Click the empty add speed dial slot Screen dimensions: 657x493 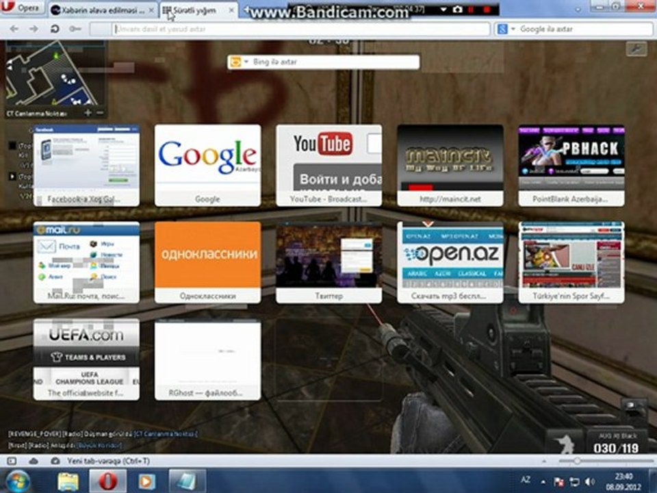click(x=329, y=359)
